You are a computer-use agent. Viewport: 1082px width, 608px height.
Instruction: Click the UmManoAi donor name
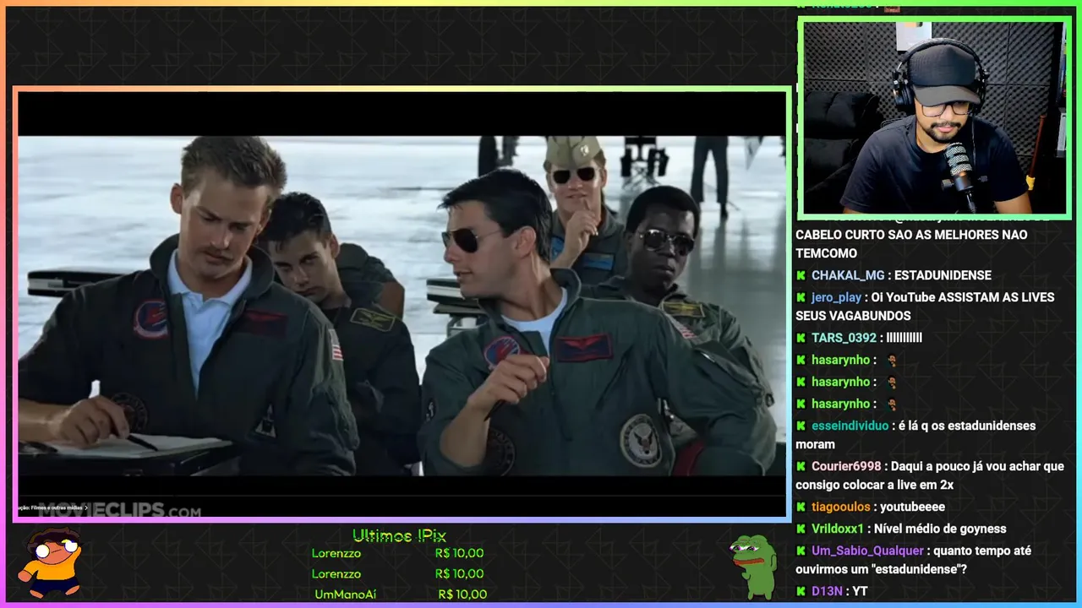click(345, 594)
